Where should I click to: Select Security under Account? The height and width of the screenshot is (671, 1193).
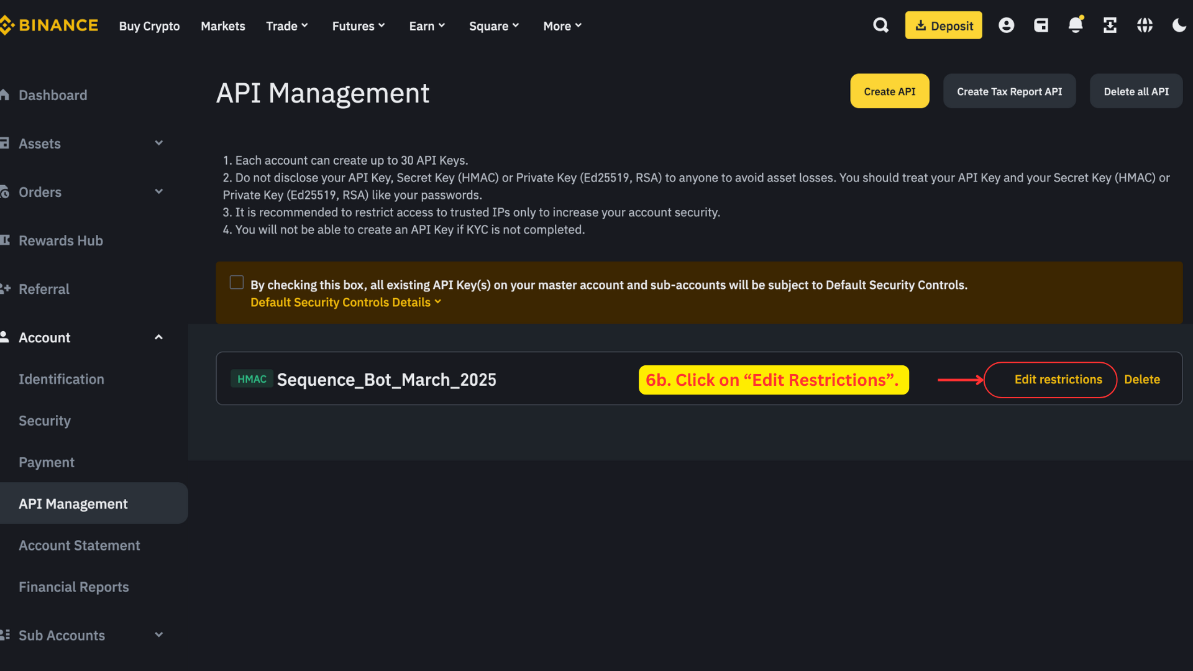[45, 421]
